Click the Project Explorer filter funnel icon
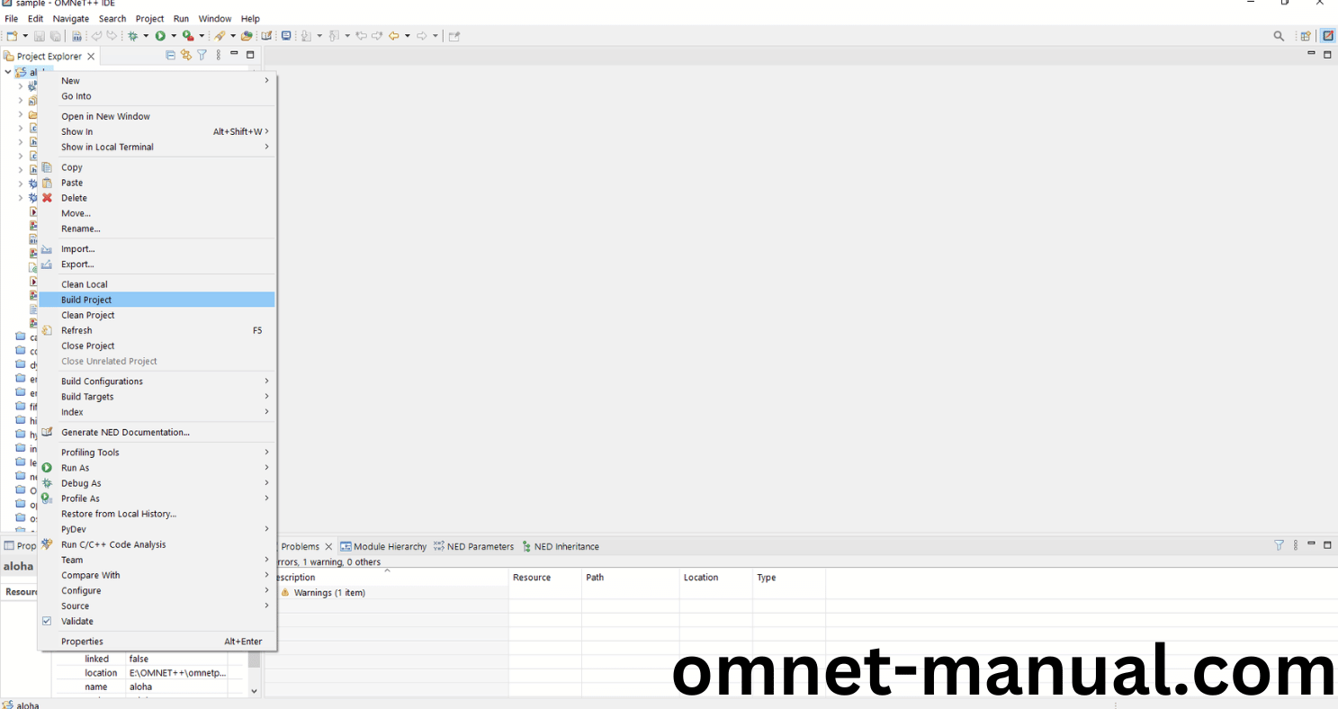 [x=202, y=56]
